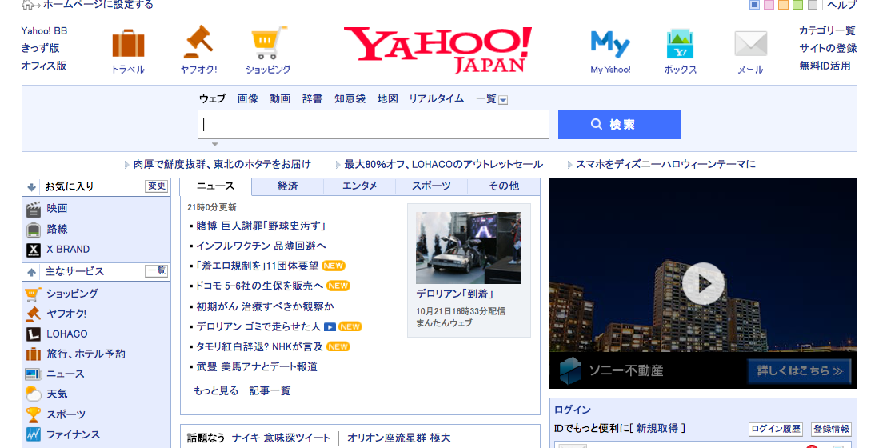
Task: Click the home icon beside ホームページに設定する
Action: [27, 5]
